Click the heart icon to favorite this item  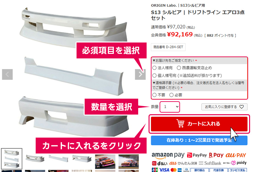click(x=242, y=107)
